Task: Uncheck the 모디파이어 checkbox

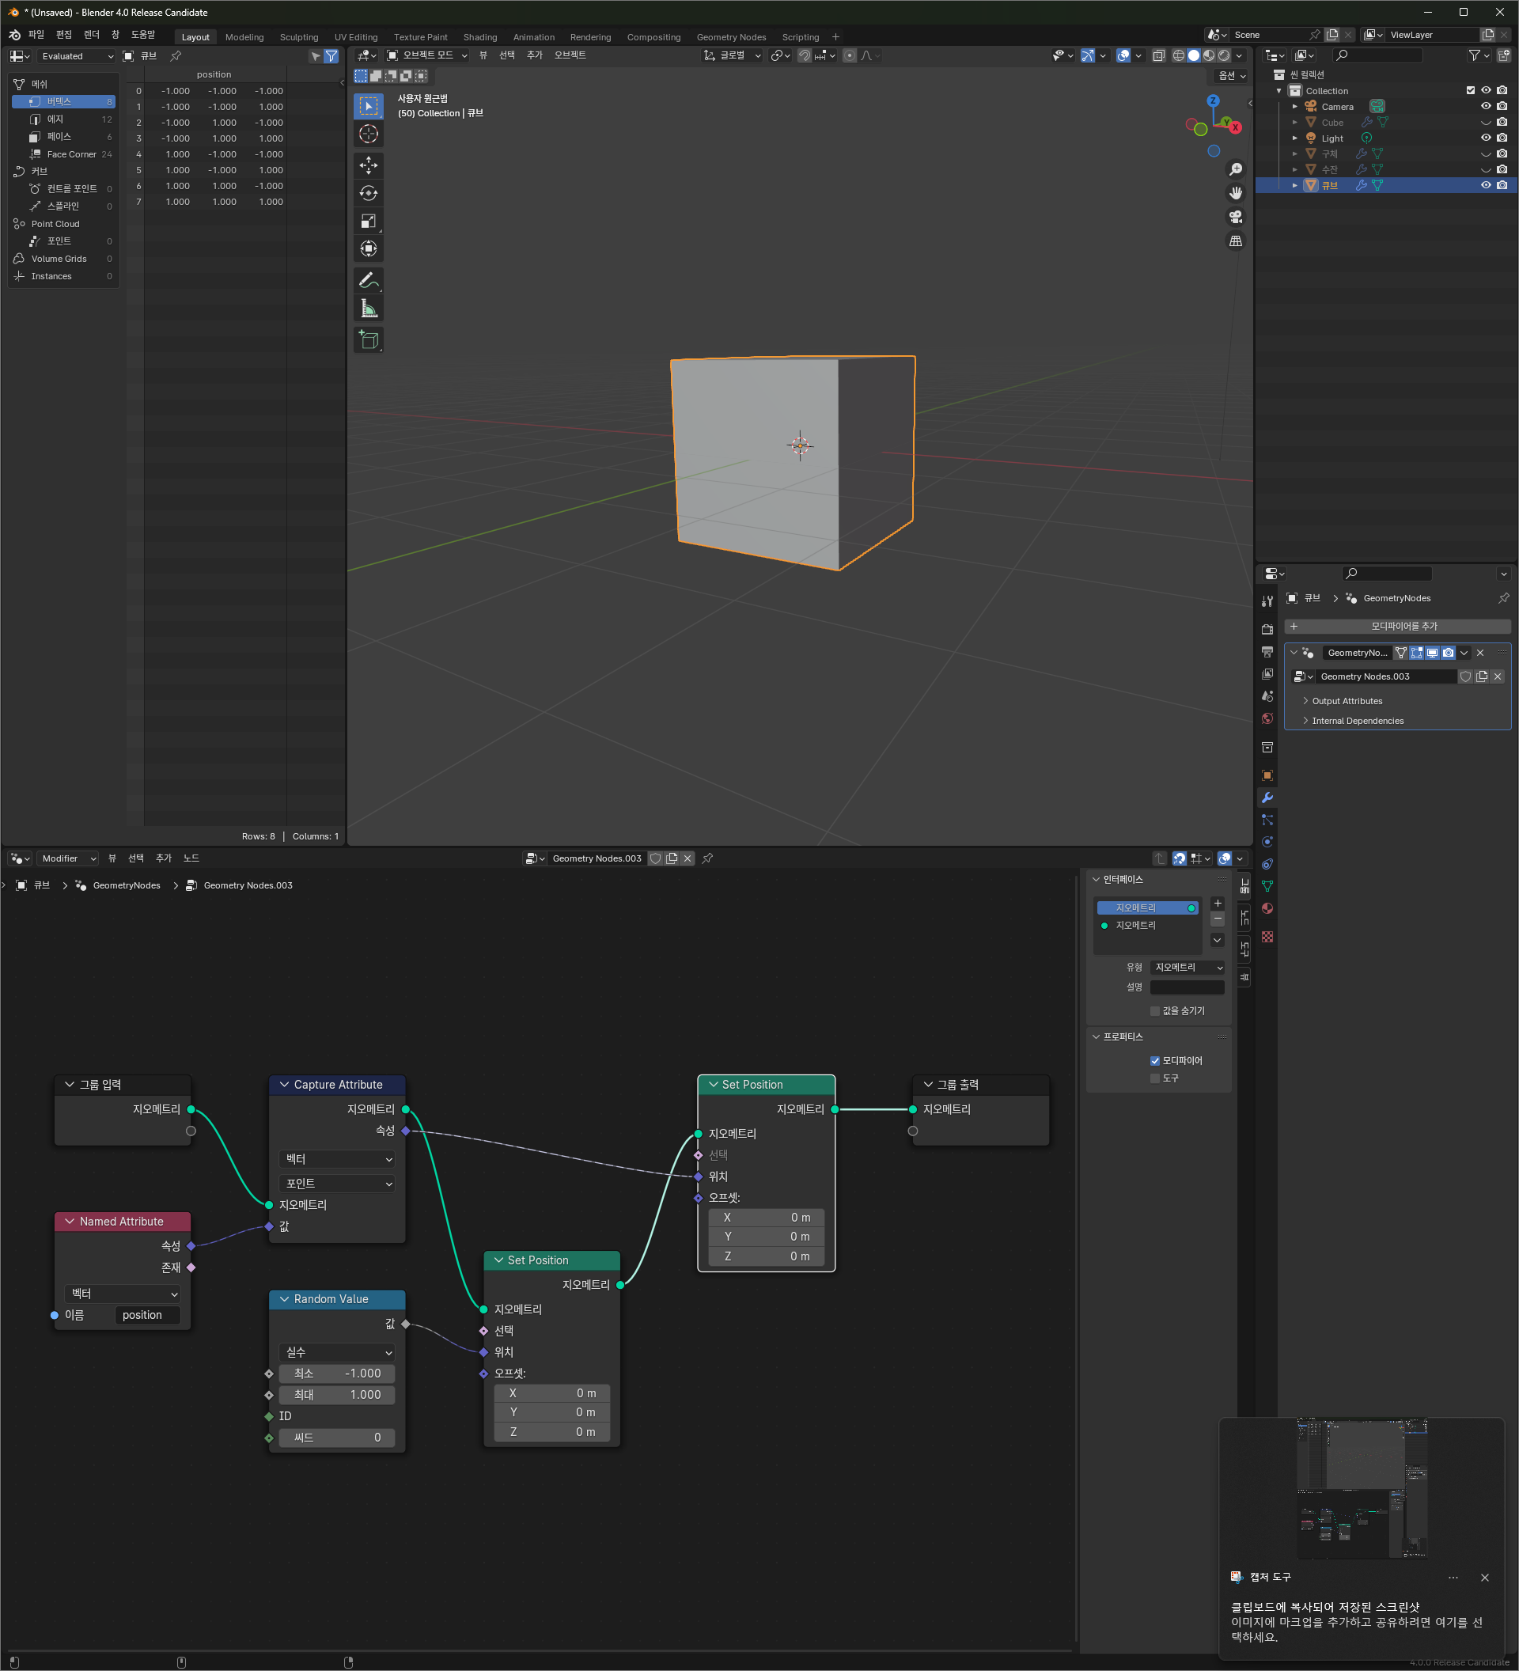Action: pos(1154,1061)
